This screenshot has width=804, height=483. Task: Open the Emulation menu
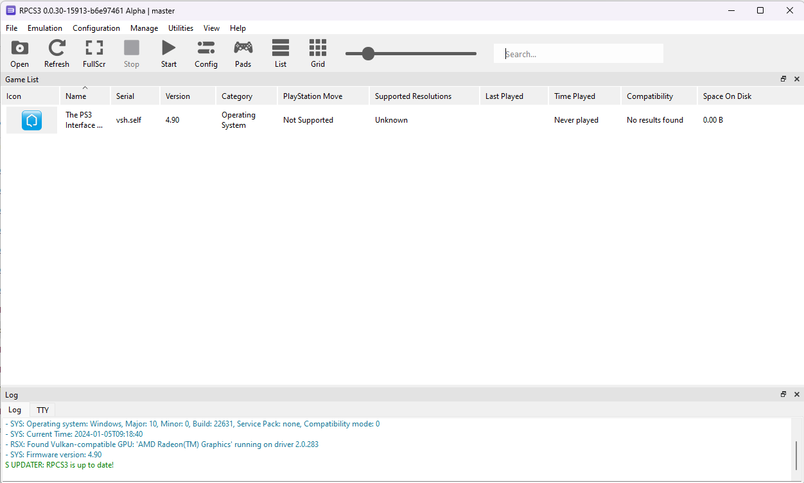(x=45, y=28)
